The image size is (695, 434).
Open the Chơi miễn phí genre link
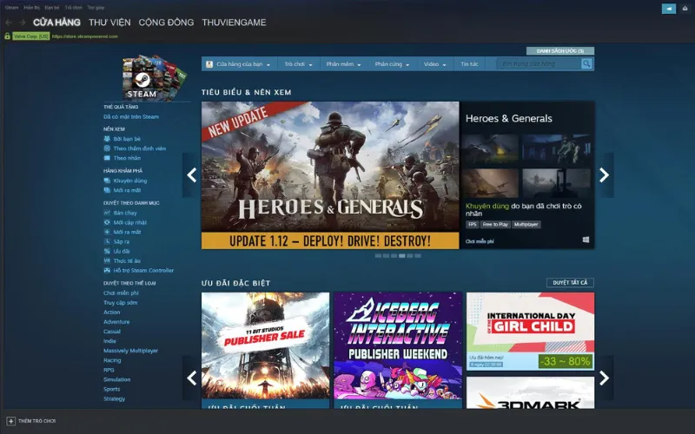tap(121, 293)
